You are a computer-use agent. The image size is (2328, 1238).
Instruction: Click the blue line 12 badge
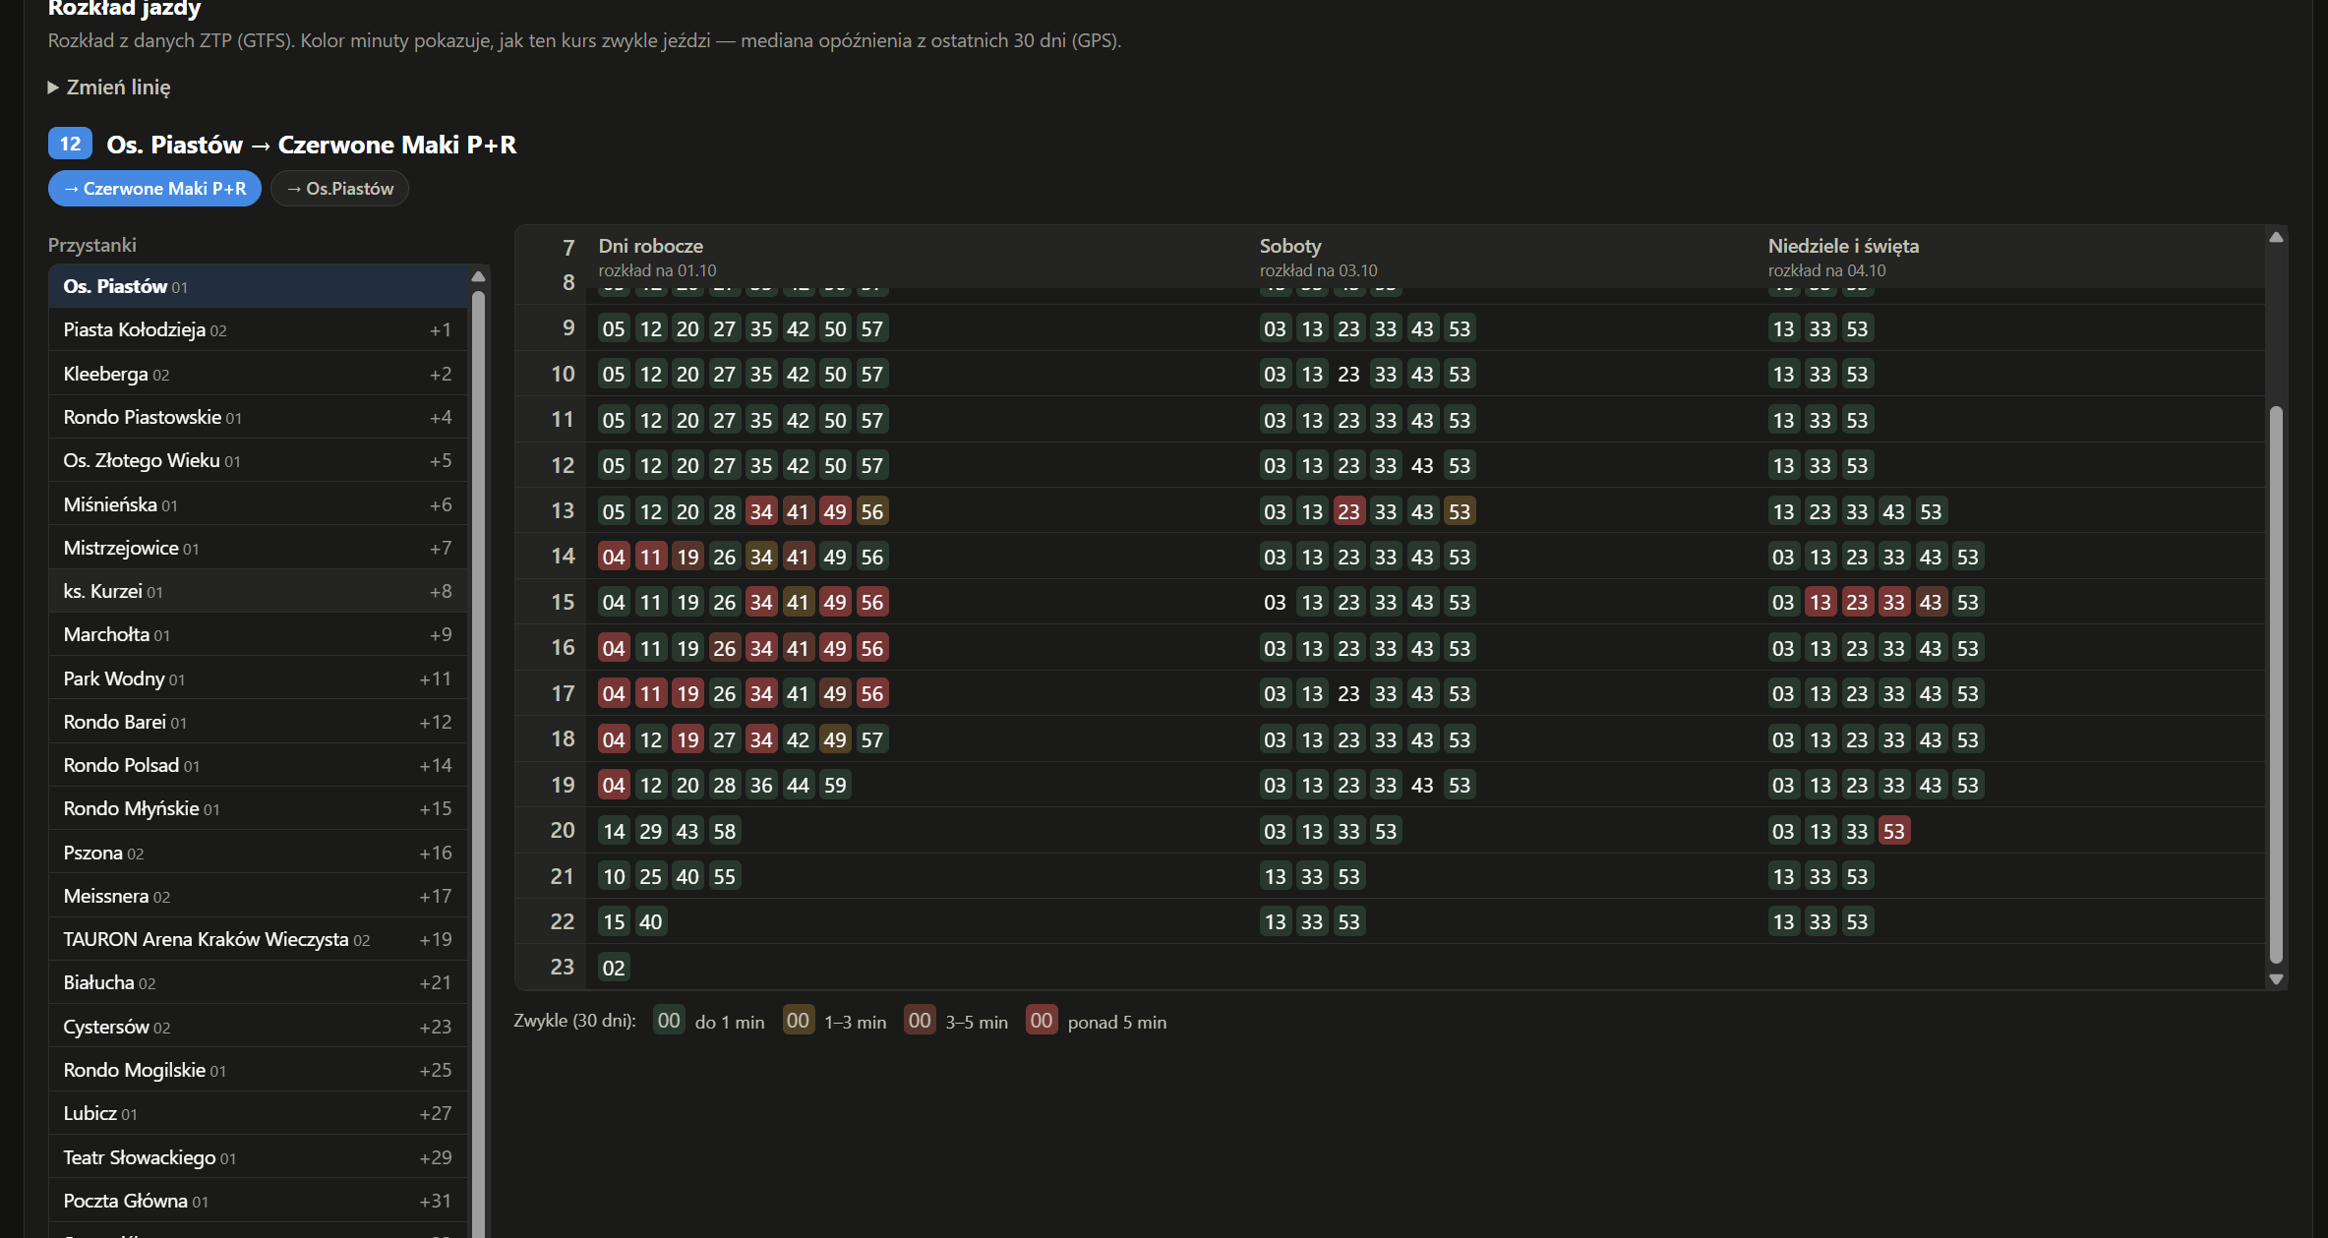pyautogui.click(x=70, y=145)
